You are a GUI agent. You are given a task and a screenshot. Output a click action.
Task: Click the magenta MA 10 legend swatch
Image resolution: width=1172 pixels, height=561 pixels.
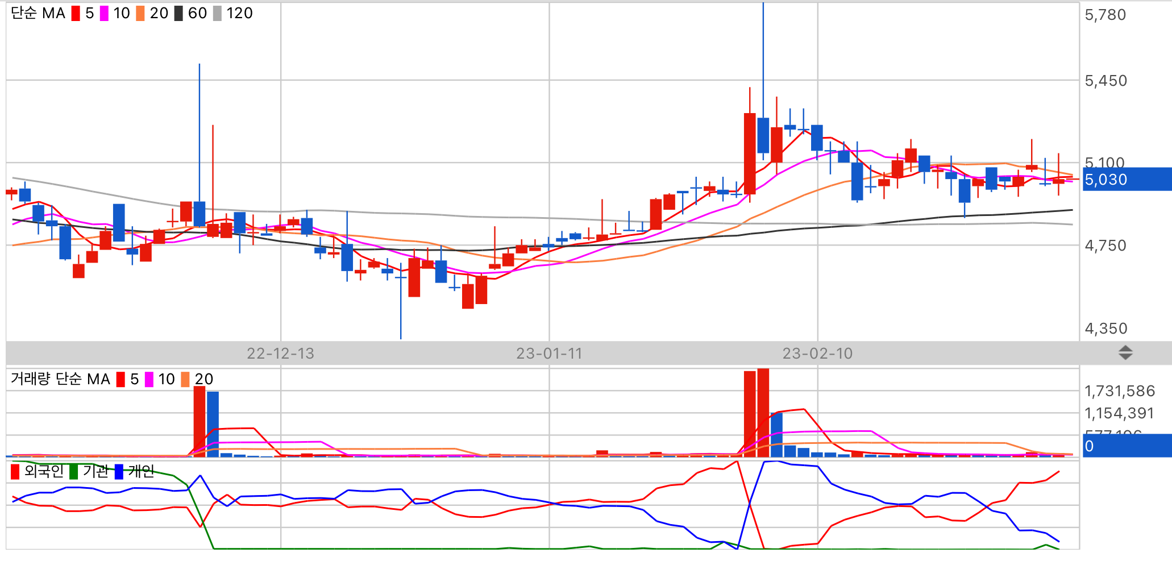(x=104, y=13)
